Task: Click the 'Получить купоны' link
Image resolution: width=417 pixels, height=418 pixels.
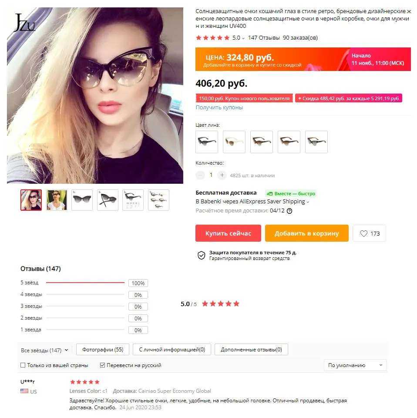Action: [219, 108]
